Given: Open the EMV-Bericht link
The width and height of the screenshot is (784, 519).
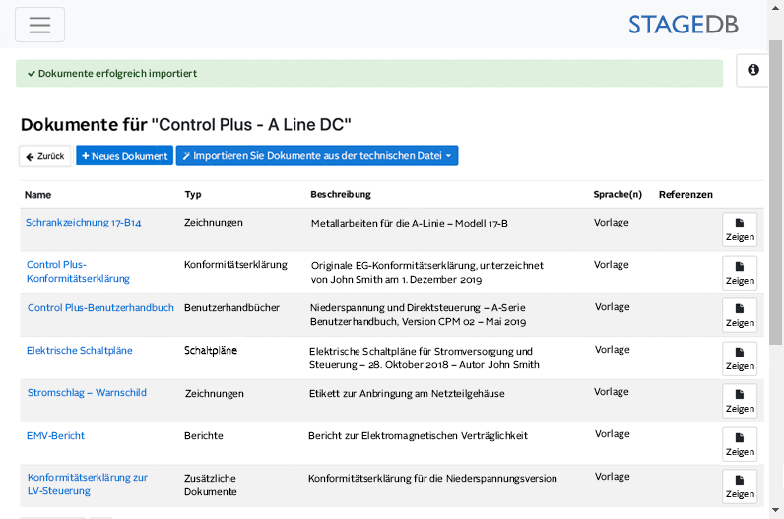Looking at the screenshot, I should [56, 436].
